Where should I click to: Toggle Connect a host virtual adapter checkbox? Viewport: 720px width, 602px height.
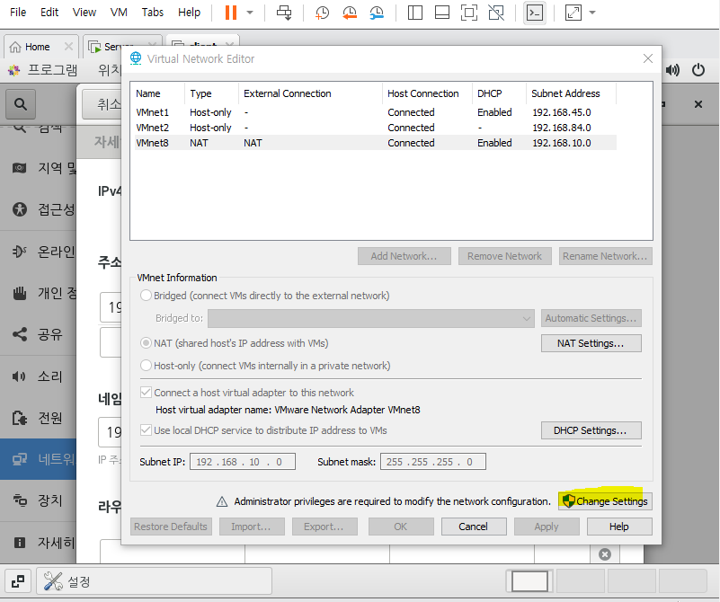pos(146,393)
